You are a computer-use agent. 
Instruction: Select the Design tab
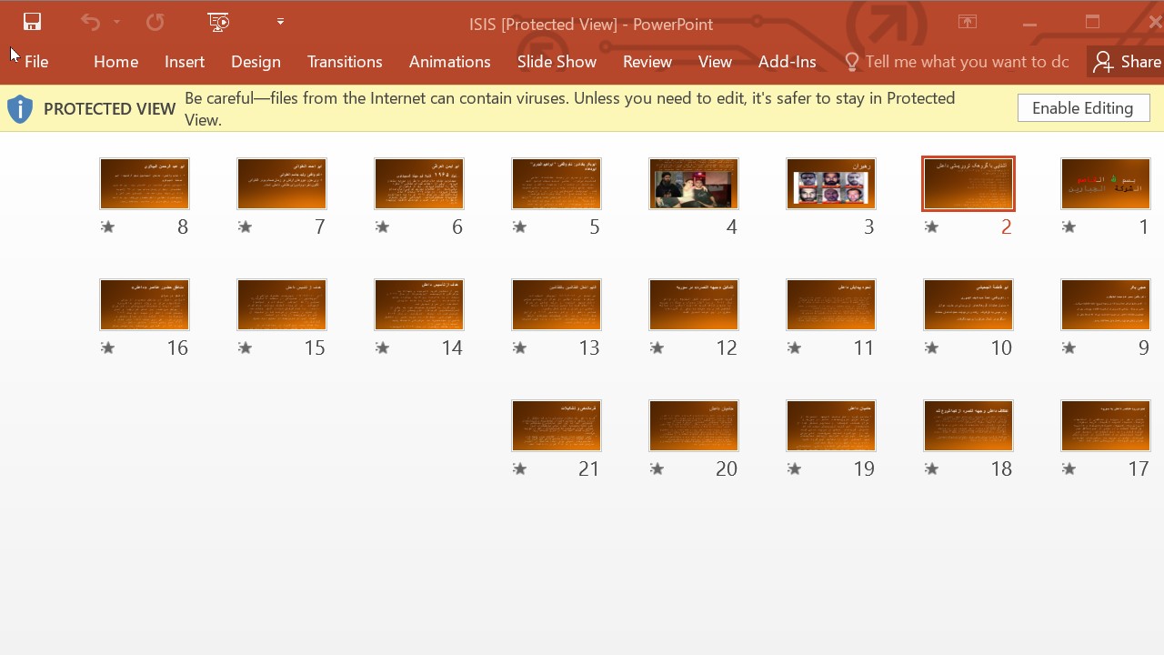256,62
